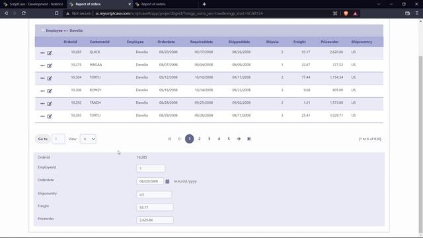This screenshot has height=238, width=423.
Task: Go to page 4
Action: tap(219, 139)
